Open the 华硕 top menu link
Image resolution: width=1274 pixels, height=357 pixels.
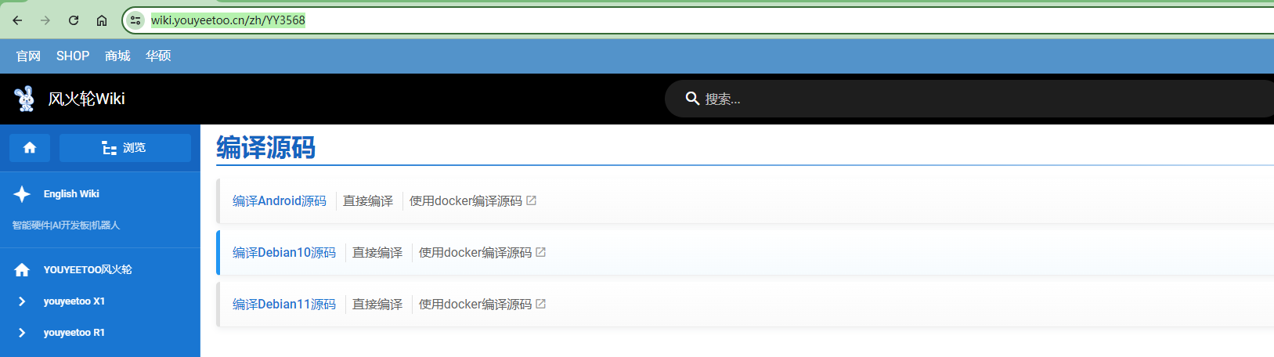pos(158,56)
